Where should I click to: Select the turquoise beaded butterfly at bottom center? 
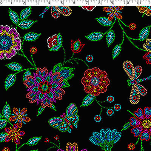[x=64, y=118]
